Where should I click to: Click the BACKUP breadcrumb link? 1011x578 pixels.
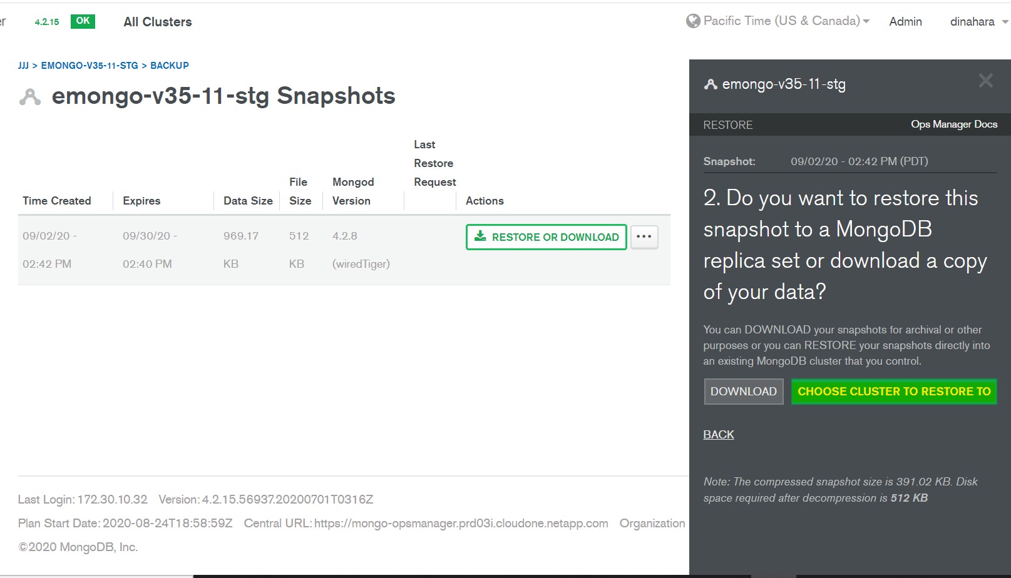click(x=169, y=66)
